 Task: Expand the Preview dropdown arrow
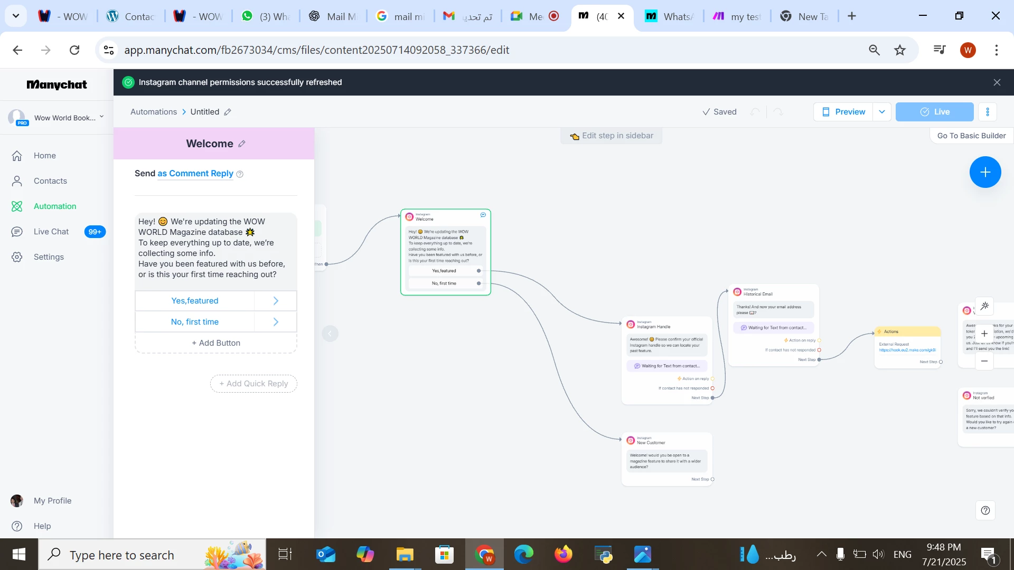coord(881,112)
